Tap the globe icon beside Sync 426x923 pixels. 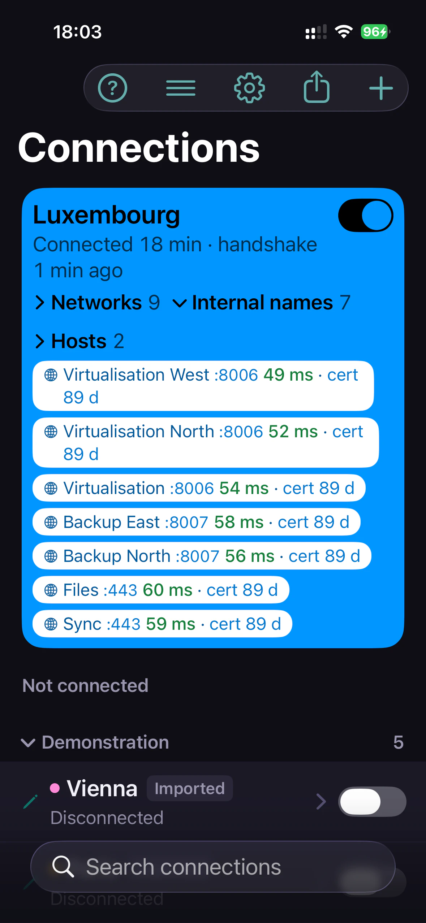tap(51, 624)
